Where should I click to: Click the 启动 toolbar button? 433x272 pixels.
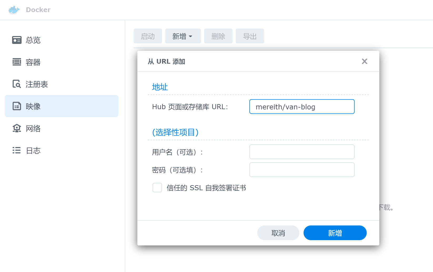pyautogui.click(x=148, y=36)
